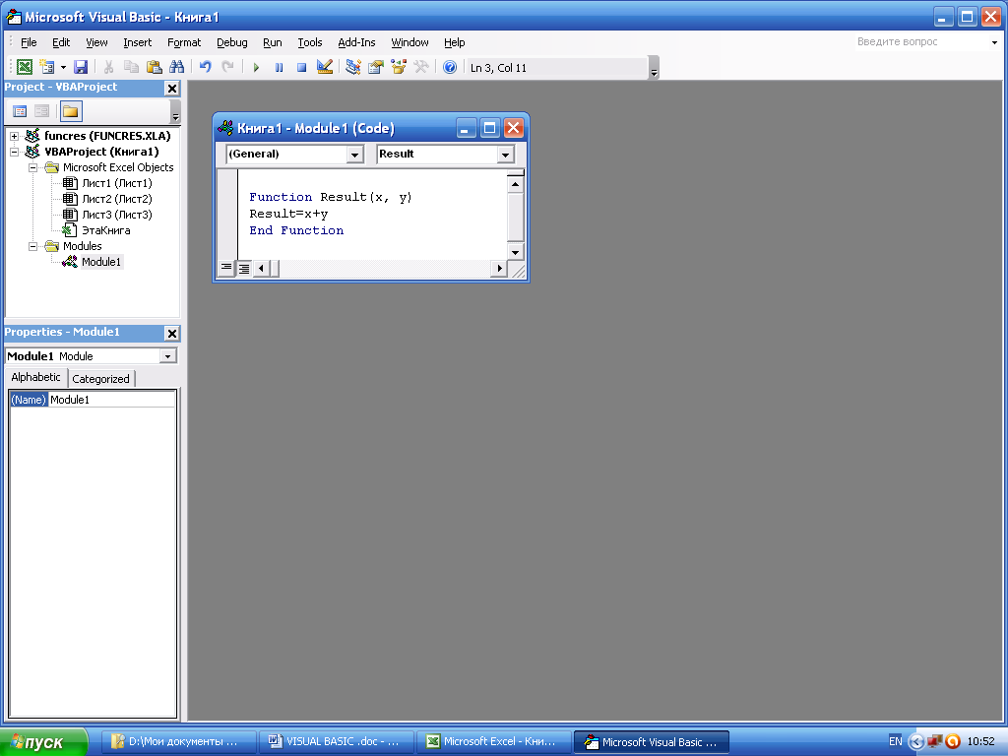Click the Full Module View button in code window
1008x756 pixels.
click(x=244, y=268)
